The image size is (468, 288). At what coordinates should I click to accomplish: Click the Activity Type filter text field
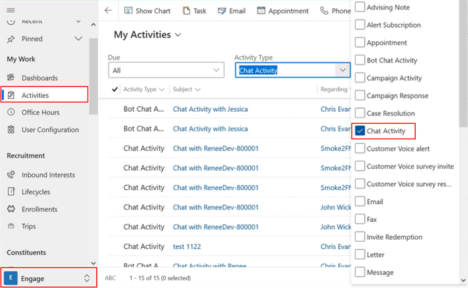pos(285,70)
